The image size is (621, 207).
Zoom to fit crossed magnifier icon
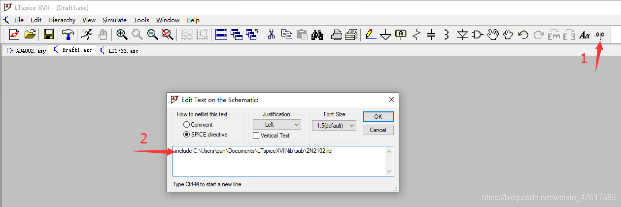168,34
